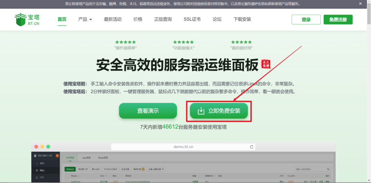Select the Node项目 tab in the demo

pos(103,158)
